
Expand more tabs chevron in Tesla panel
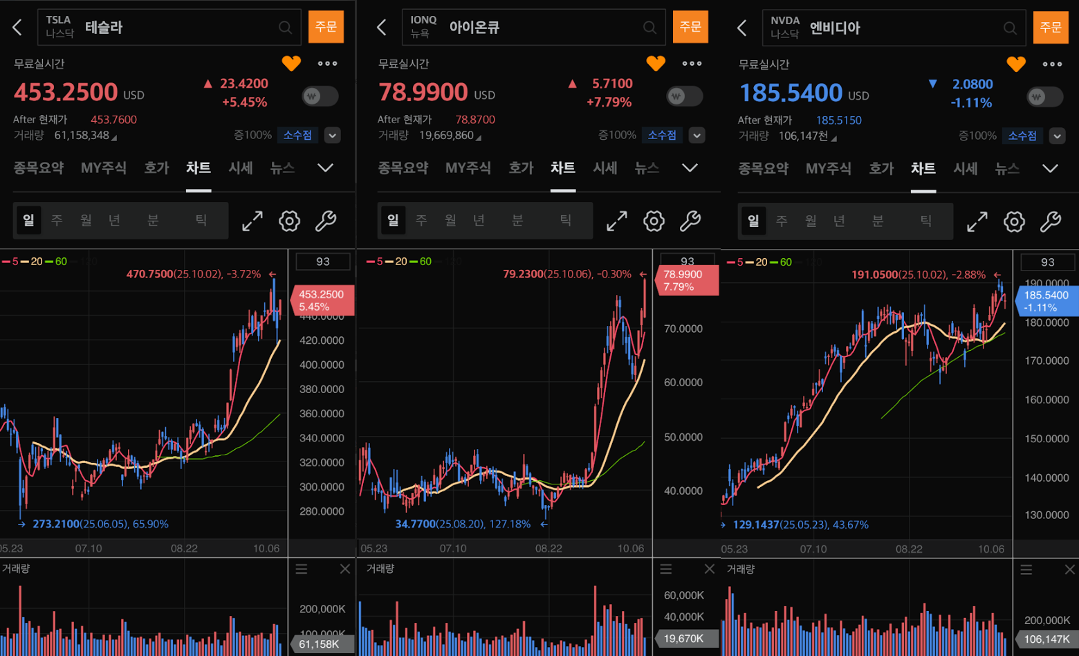tap(325, 168)
